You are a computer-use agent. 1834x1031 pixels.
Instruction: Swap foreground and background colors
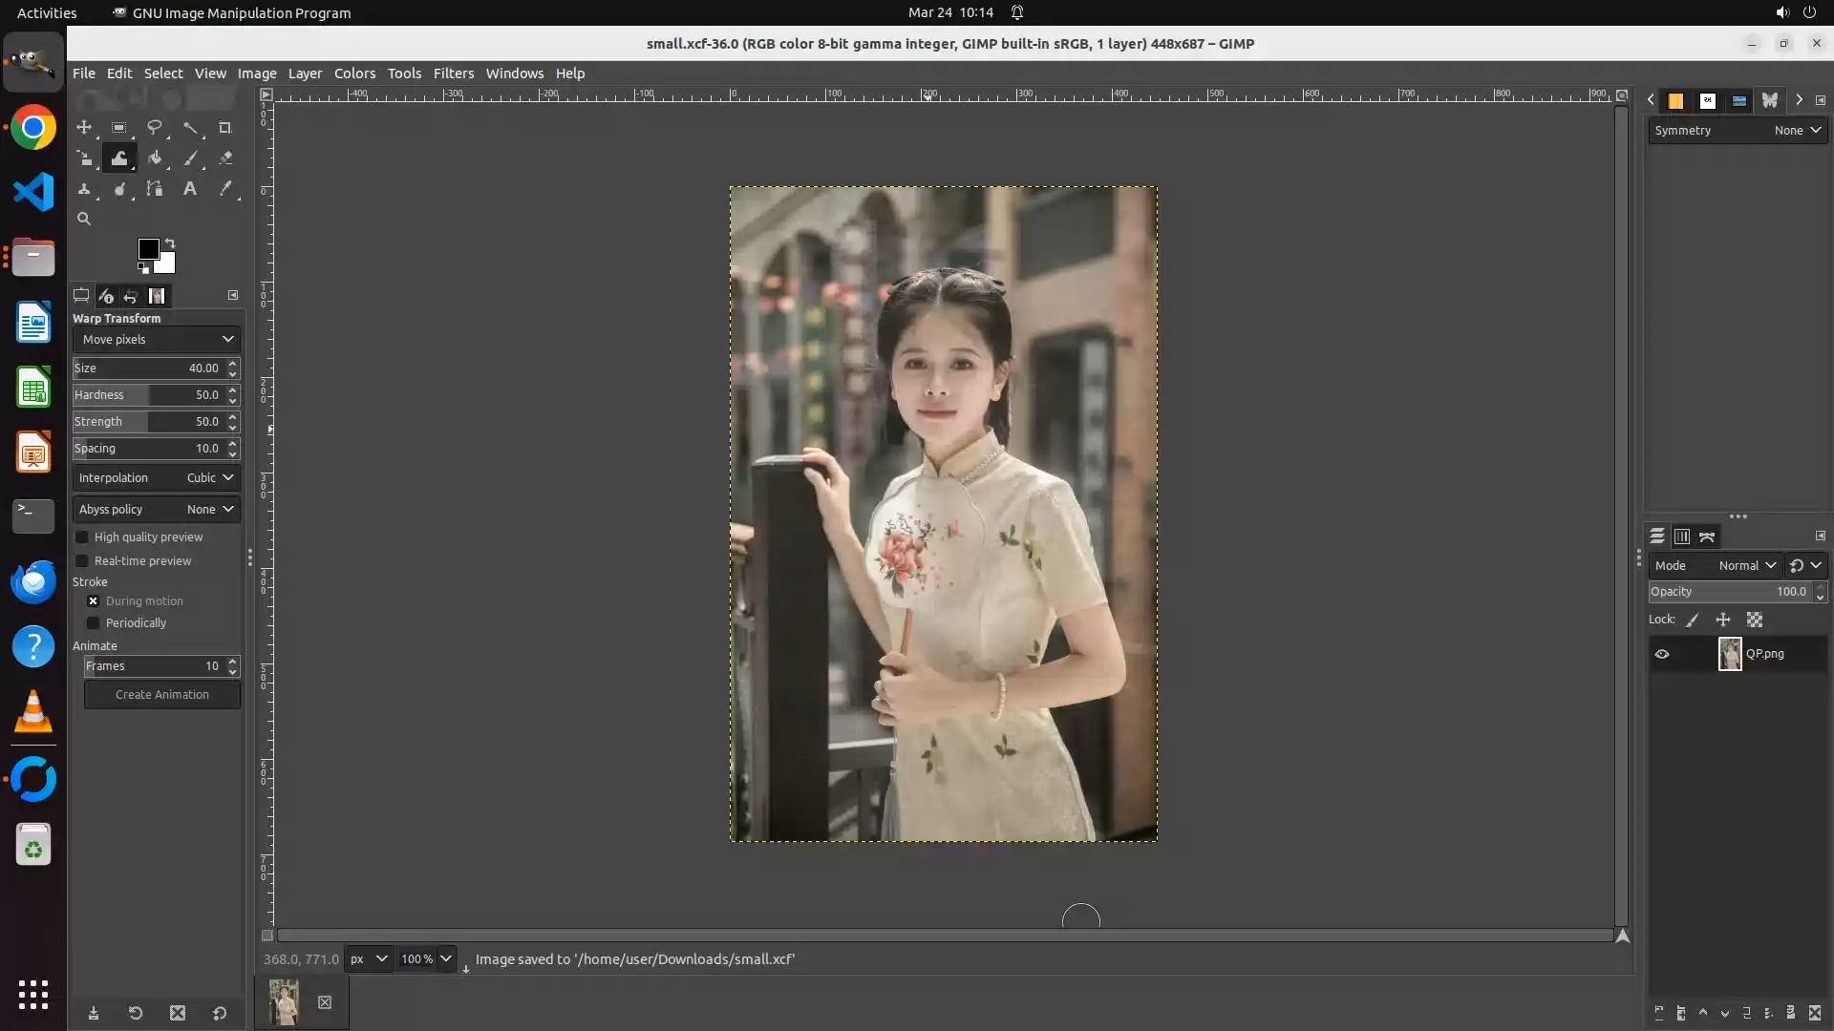tap(170, 242)
